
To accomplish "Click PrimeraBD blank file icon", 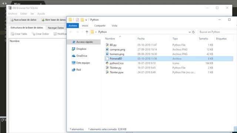I will click(x=107, y=58).
